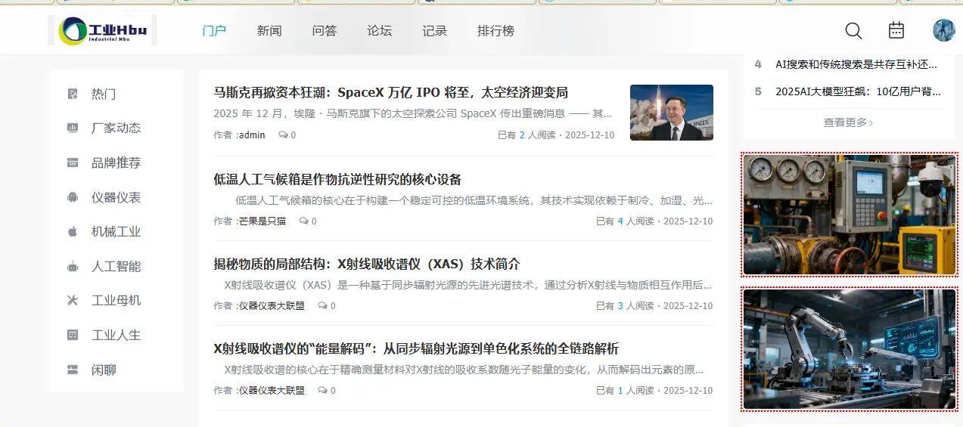Click the robotic arm banner image

pyautogui.click(x=850, y=349)
